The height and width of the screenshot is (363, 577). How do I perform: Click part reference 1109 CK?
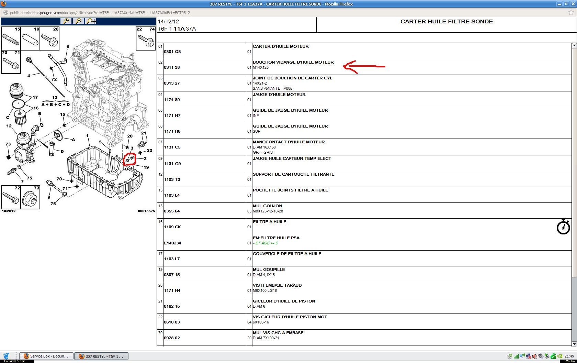(x=172, y=227)
